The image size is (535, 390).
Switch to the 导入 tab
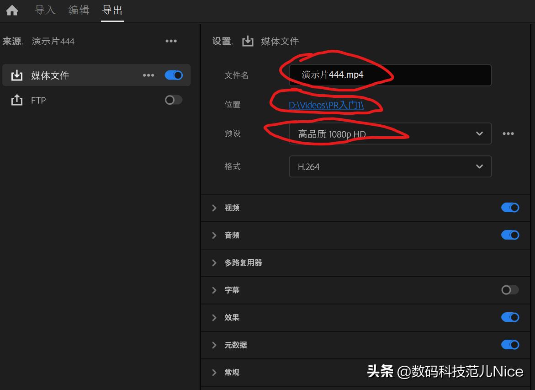pyautogui.click(x=44, y=10)
